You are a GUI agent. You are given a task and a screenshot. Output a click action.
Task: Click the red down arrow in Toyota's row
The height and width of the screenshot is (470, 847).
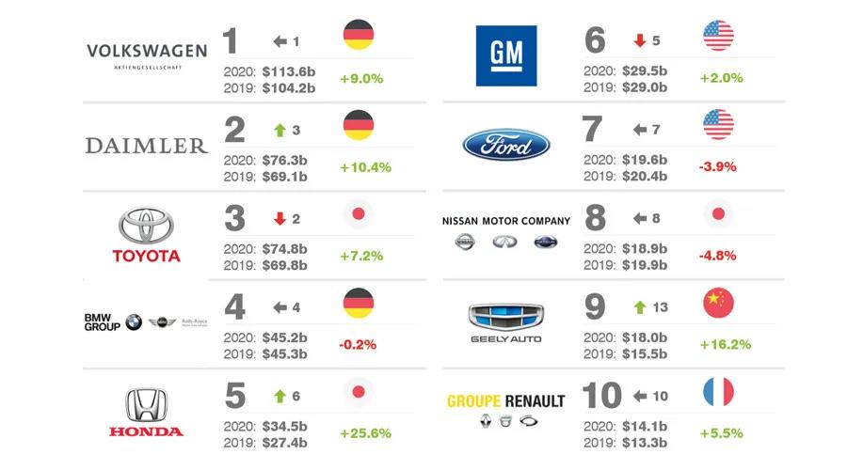(279, 219)
